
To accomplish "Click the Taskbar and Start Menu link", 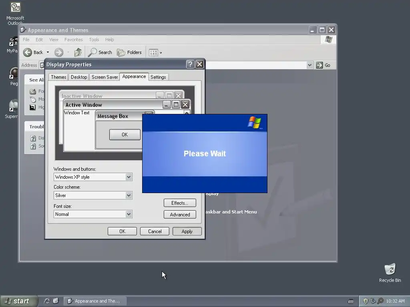I will 231,212.
